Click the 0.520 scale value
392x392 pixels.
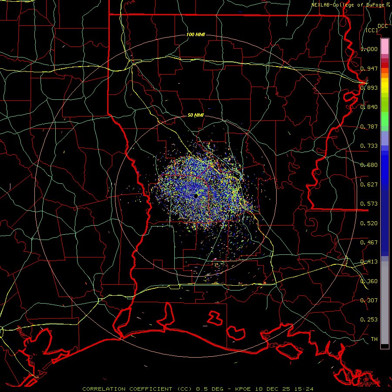coord(369,223)
